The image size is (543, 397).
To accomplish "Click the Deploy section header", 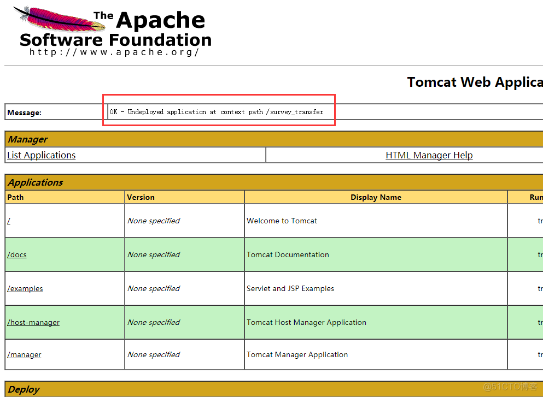I will pyautogui.click(x=24, y=389).
